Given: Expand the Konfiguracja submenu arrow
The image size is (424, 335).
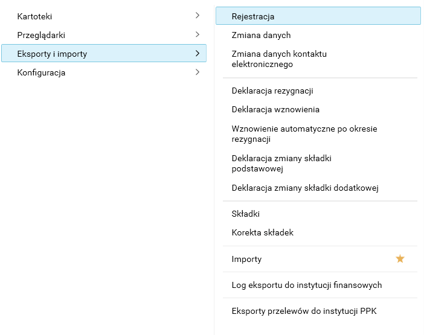Looking at the screenshot, I should point(198,72).
